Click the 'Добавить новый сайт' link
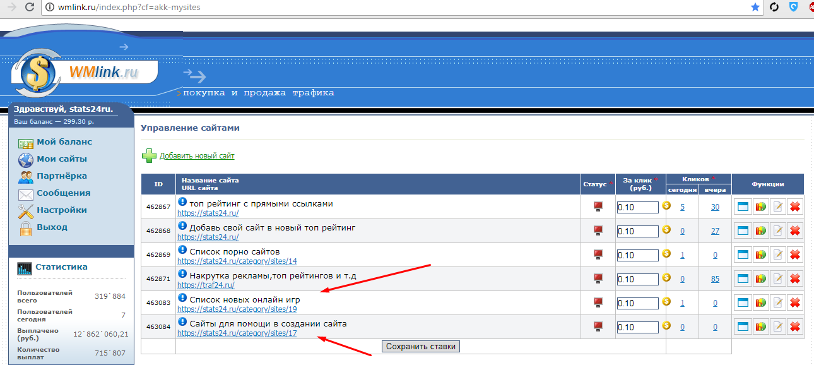814x365 pixels. coord(197,156)
